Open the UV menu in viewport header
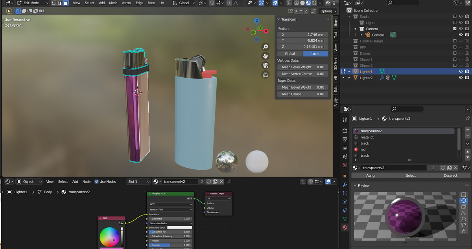The width and height of the screenshot is (472, 249). [162, 3]
